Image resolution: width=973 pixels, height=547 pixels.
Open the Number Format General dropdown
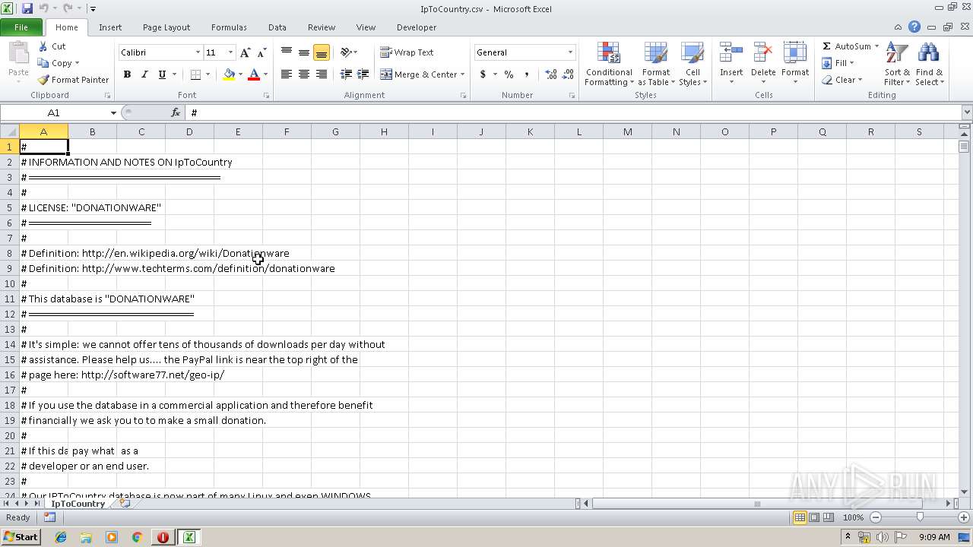[570, 52]
